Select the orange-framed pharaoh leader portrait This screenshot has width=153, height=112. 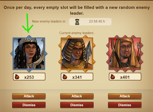[x=77, y=54]
